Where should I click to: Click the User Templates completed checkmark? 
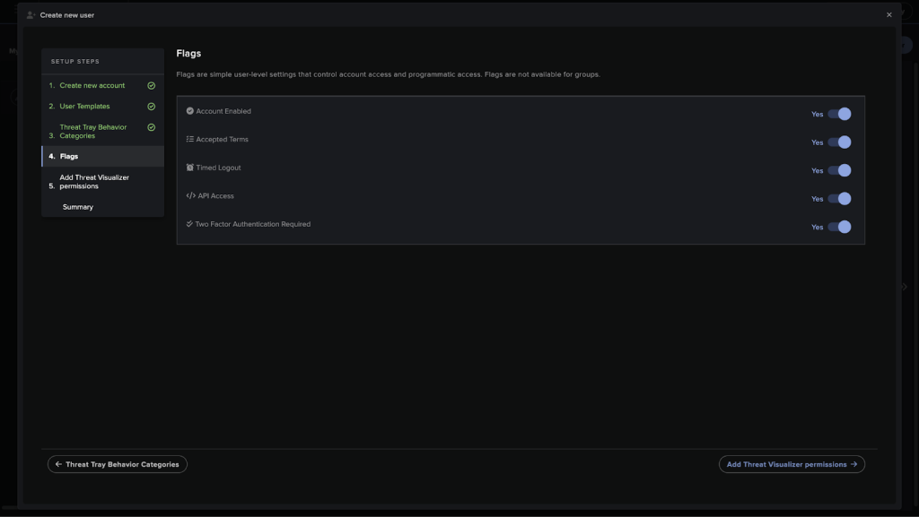151,107
